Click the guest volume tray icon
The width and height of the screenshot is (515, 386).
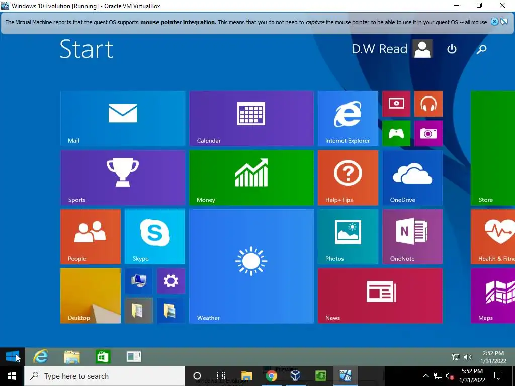pos(467,357)
